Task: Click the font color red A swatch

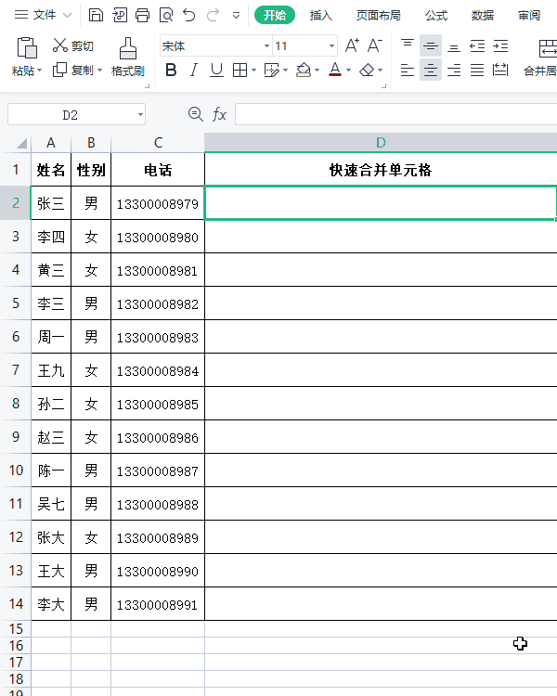Action: tap(336, 70)
